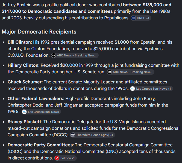The width and height of the screenshot is (182, 163).
Task: Click the ABC logo after Senate run
Action: 109,72
